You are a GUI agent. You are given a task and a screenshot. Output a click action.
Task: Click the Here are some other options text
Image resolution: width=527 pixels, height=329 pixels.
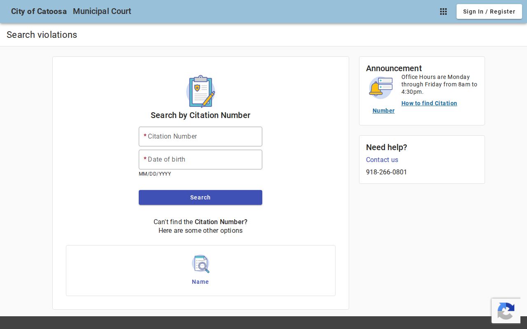(x=201, y=230)
